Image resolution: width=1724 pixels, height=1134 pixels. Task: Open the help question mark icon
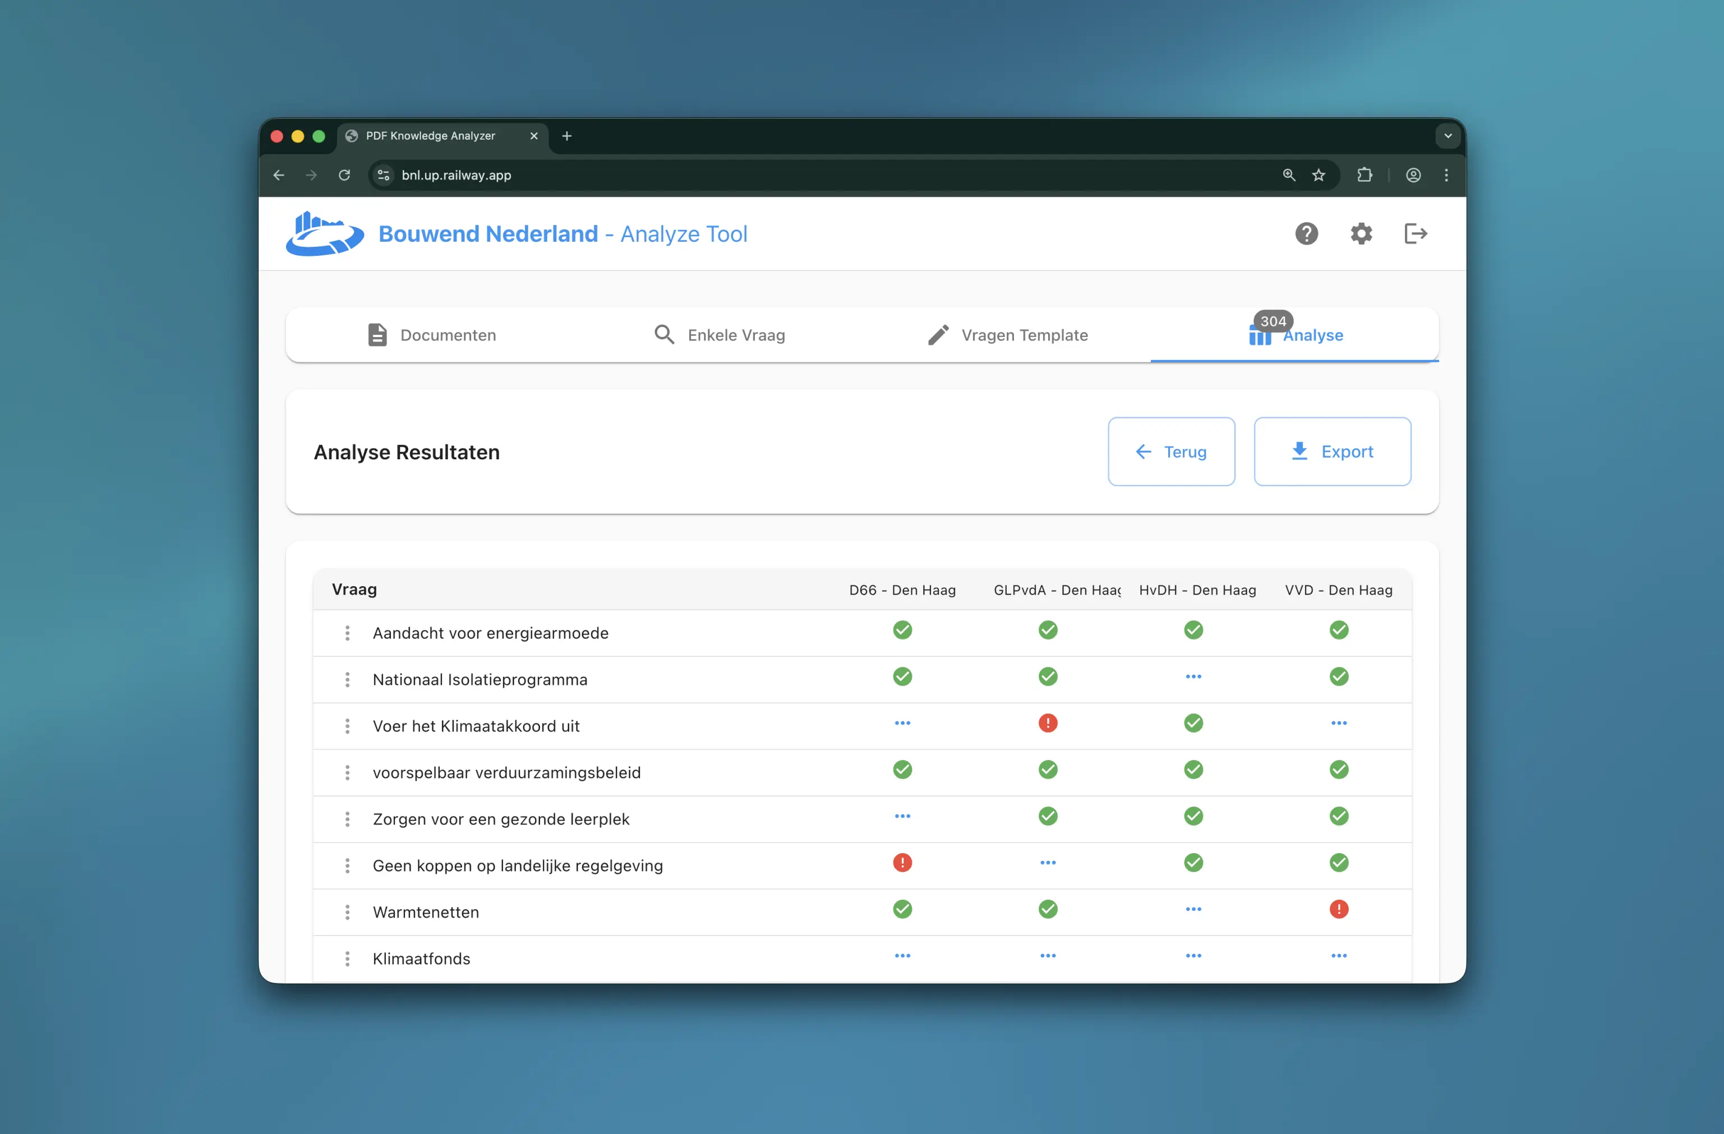(x=1306, y=234)
